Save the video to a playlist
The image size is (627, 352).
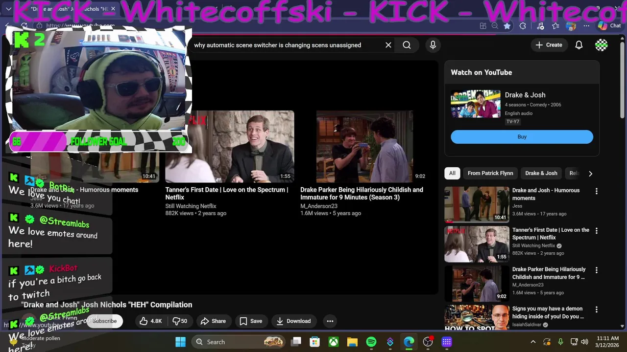(251, 321)
